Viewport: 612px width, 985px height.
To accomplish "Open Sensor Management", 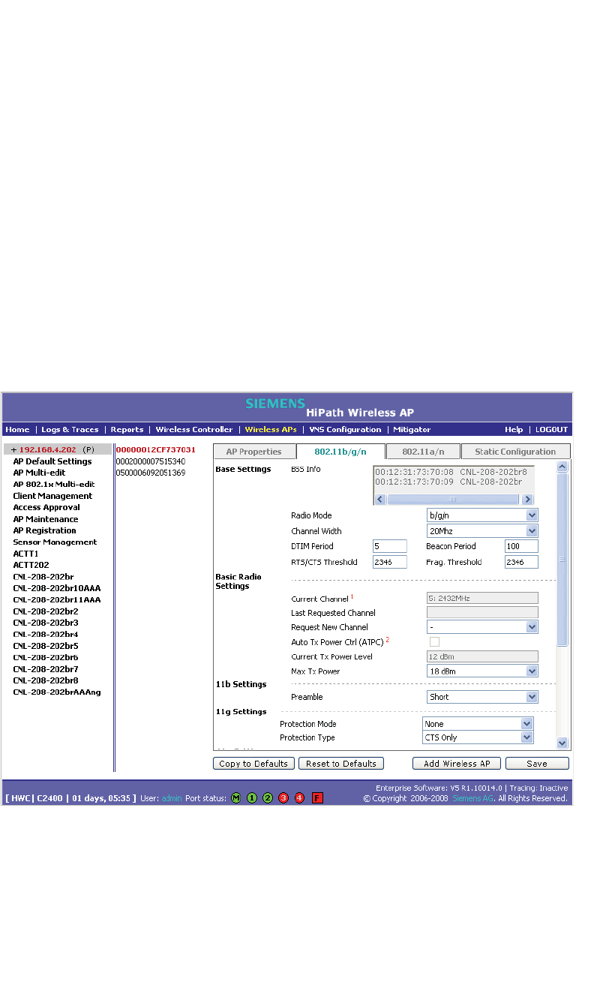I will pos(55,542).
